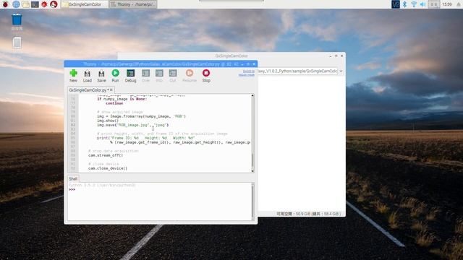Click the taskbar clock showing the time
This screenshot has height=260, width=463.
447,4
